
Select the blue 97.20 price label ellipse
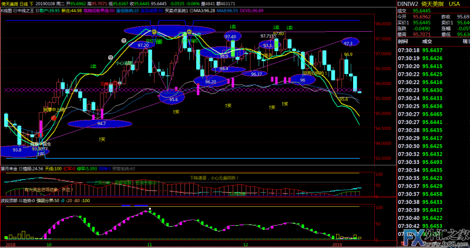(x=143, y=45)
